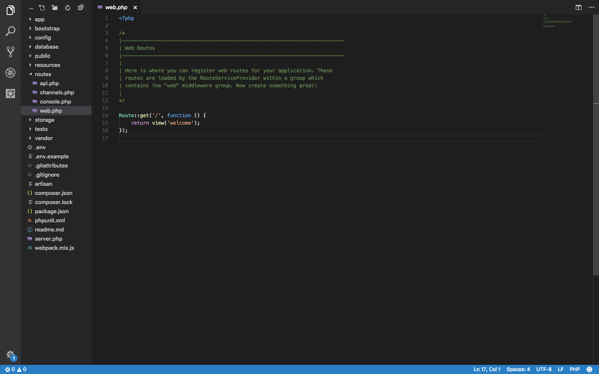Create a new file from explorer toolbar

(42, 7)
